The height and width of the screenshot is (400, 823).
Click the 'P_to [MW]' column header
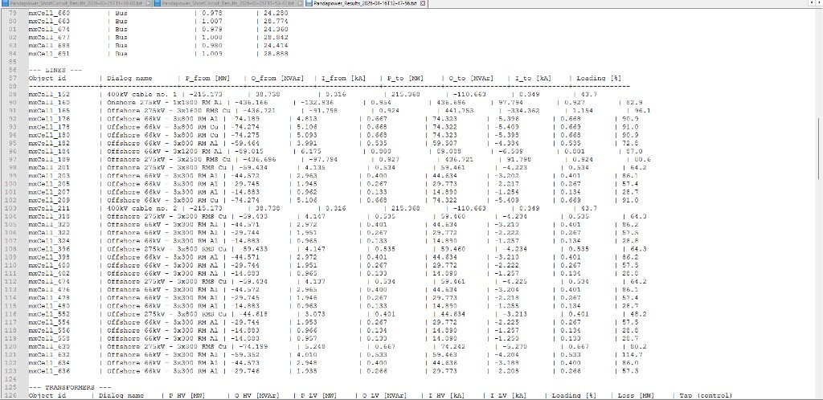pos(405,78)
